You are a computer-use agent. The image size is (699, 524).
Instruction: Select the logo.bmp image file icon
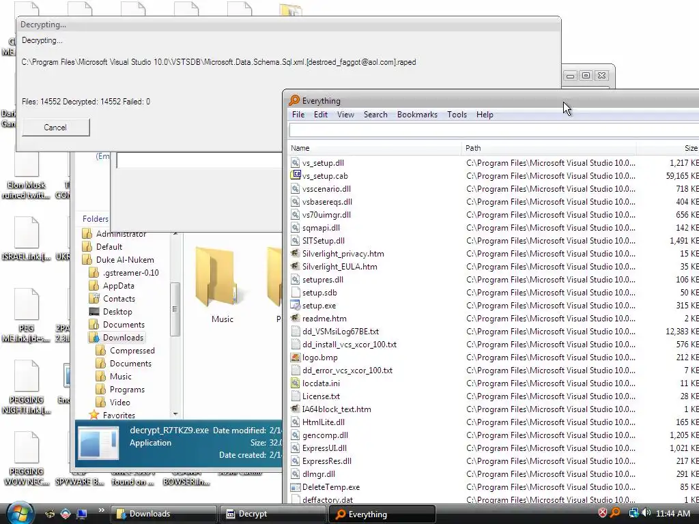(295, 358)
